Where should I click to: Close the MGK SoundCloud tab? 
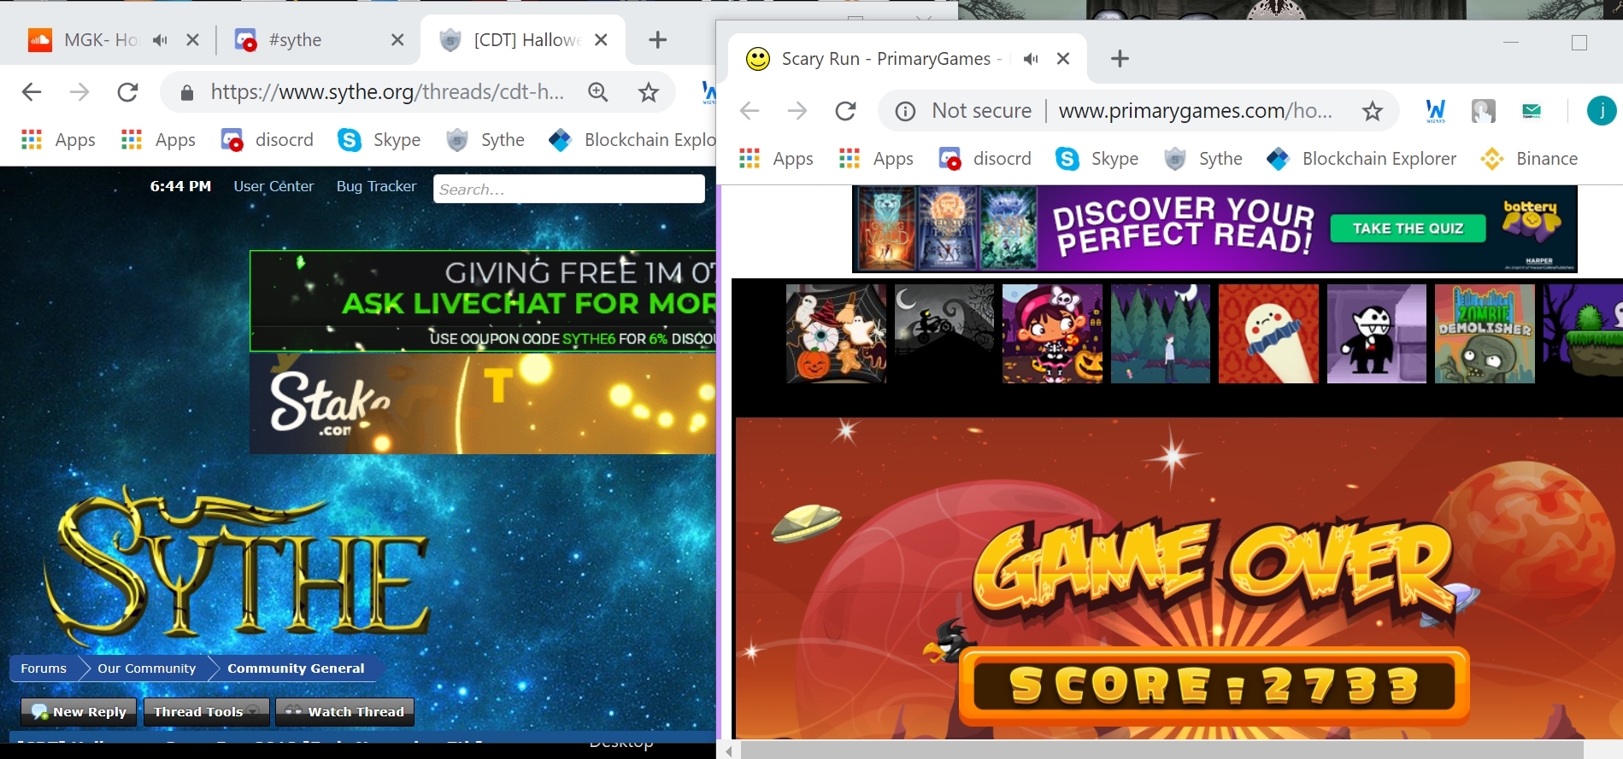tap(192, 40)
